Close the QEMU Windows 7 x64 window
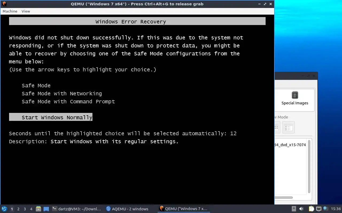The image size is (342, 213). point(271,4)
